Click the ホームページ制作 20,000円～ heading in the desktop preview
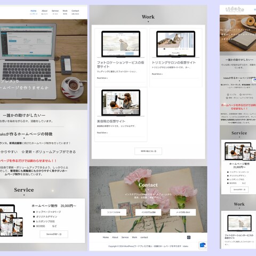The width and height of the screenshot is (256, 256). pyautogui.click(x=54, y=206)
